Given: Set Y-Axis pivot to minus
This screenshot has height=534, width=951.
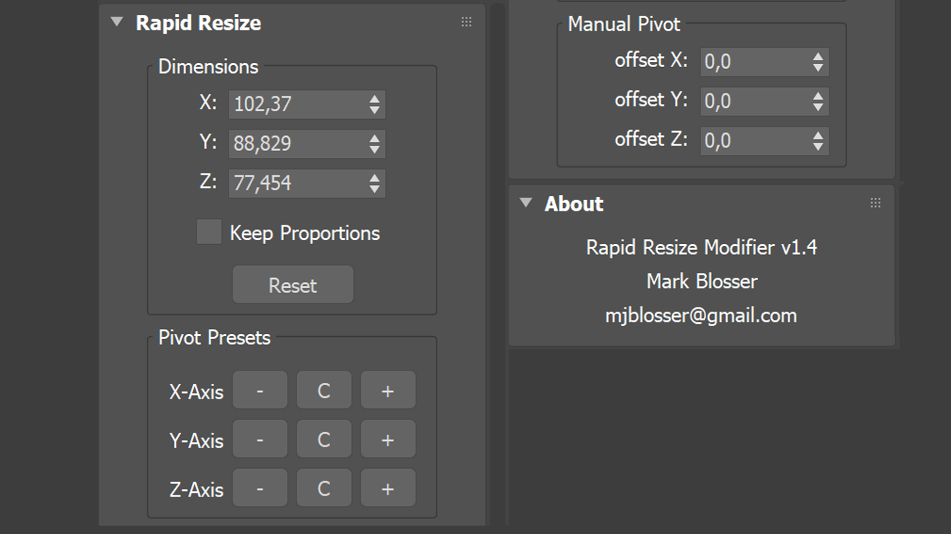Looking at the screenshot, I should click(x=260, y=439).
